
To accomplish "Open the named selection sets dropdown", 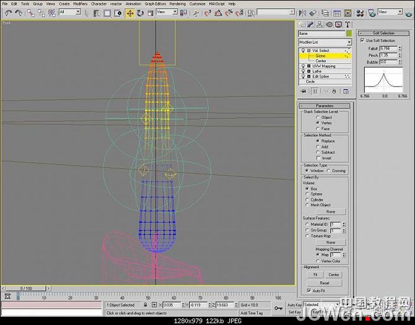I will pyautogui.click(x=276, y=12).
